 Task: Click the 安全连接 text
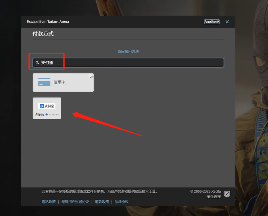pyautogui.click(x=214, y=197)
